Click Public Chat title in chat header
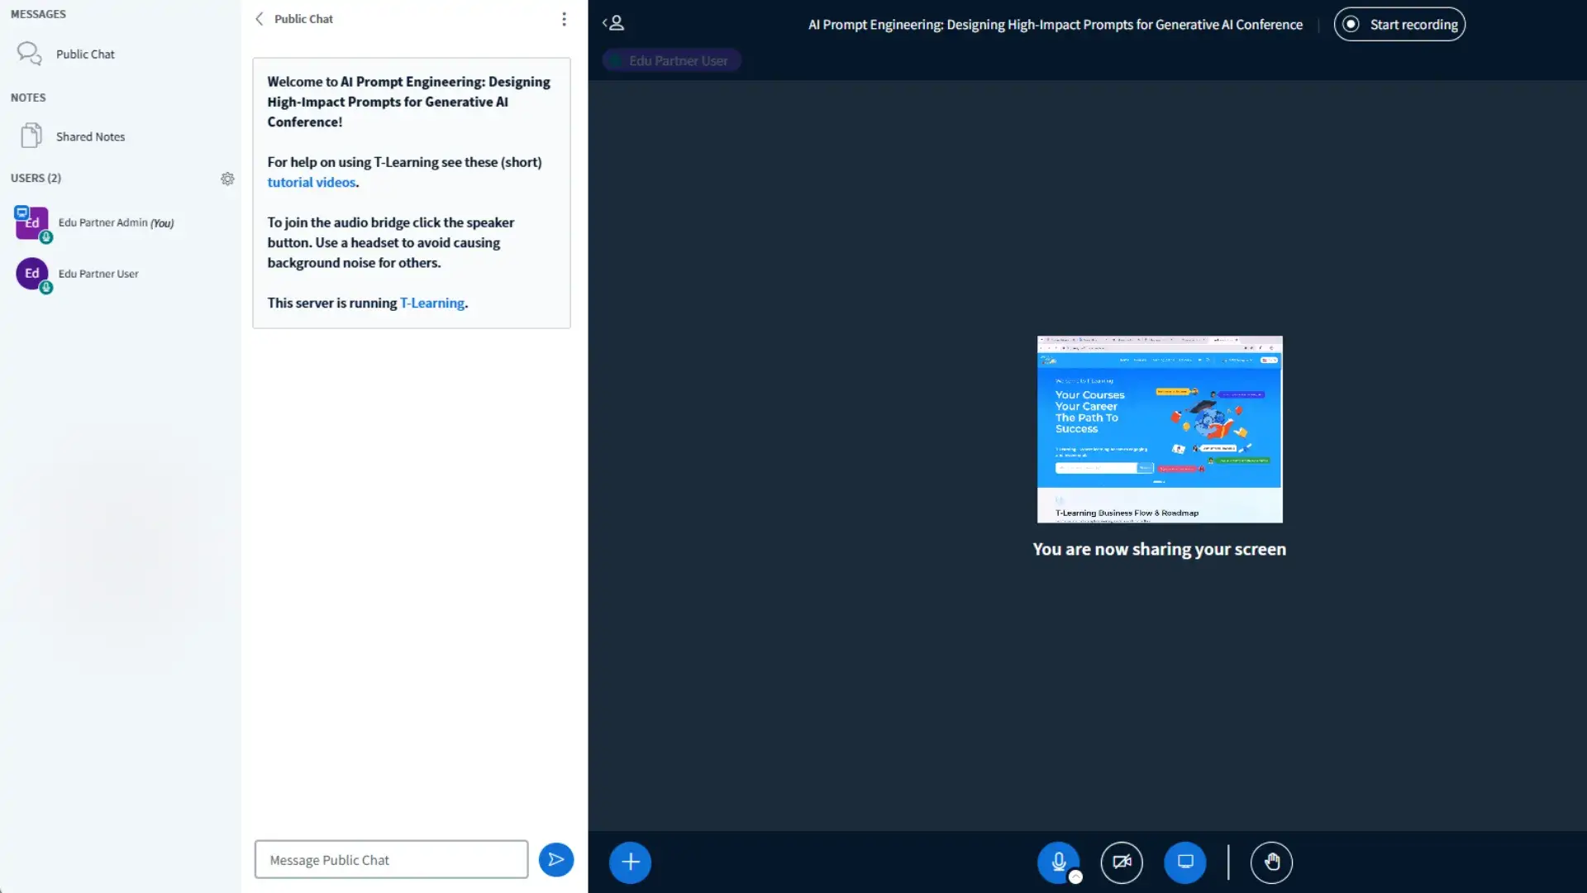The width and height of the screenshot is (1587, 893). pos(303,19)
